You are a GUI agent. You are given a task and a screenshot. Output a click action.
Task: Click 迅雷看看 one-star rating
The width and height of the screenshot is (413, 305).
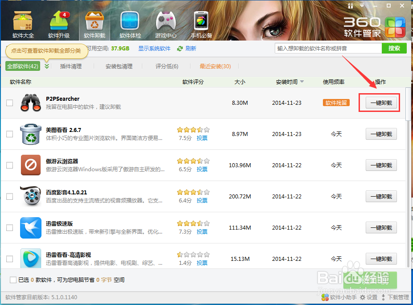(193, 255)
